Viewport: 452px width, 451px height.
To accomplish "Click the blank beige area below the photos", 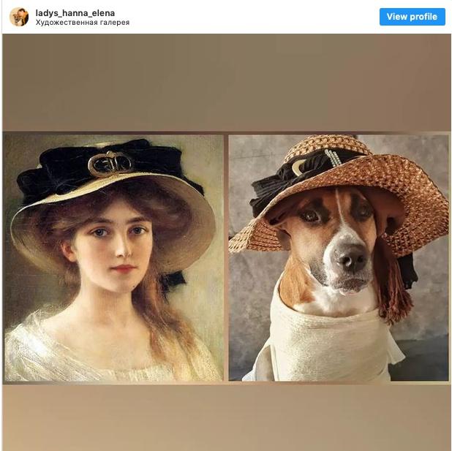I will (226, 417).
